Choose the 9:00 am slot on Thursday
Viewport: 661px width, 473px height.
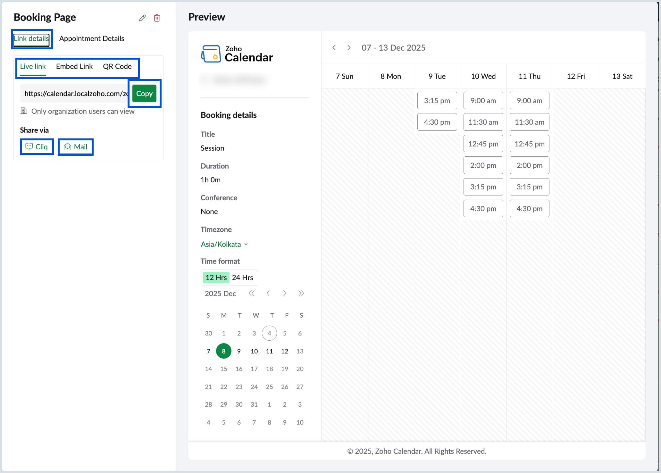pos(530,101)
